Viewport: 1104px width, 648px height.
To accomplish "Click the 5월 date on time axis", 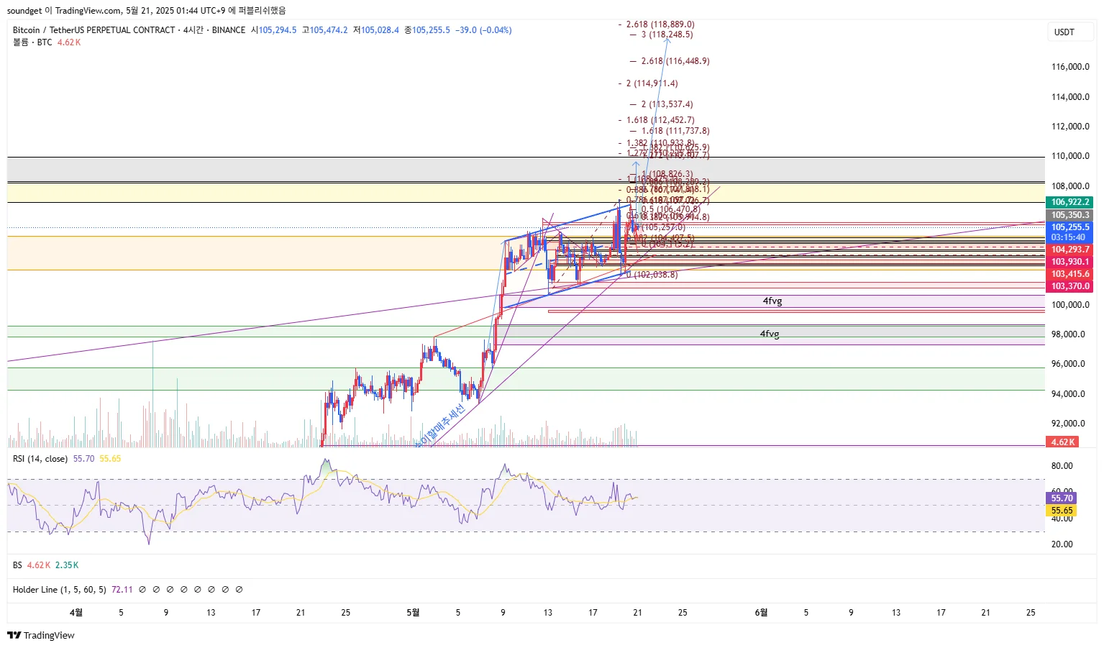I will click(x=413, y=613).
